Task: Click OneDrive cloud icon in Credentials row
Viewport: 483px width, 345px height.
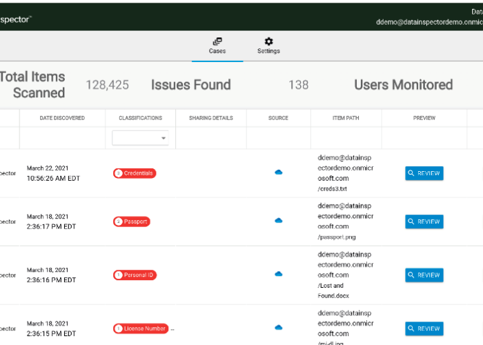Action: pyautogui.click(x=279, y=172)
